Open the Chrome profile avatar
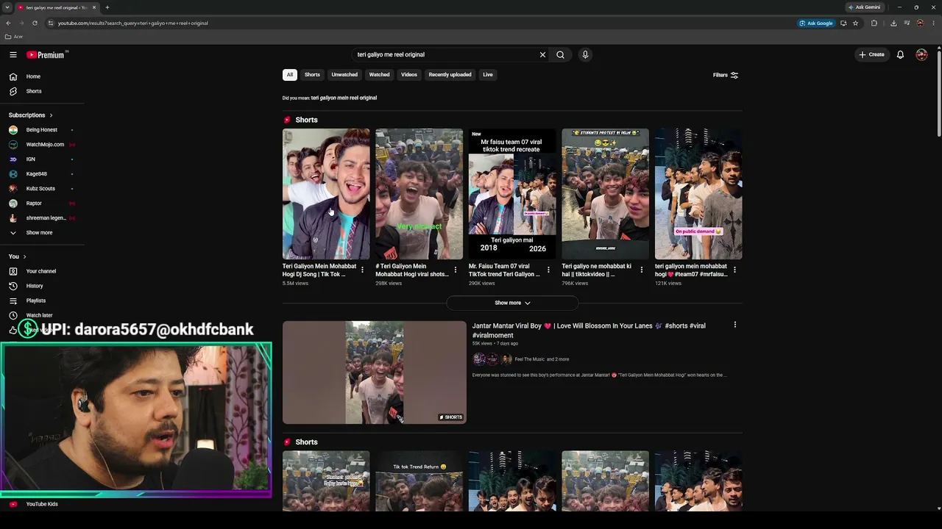The image size is (942, 529). [x=920, y=23]
